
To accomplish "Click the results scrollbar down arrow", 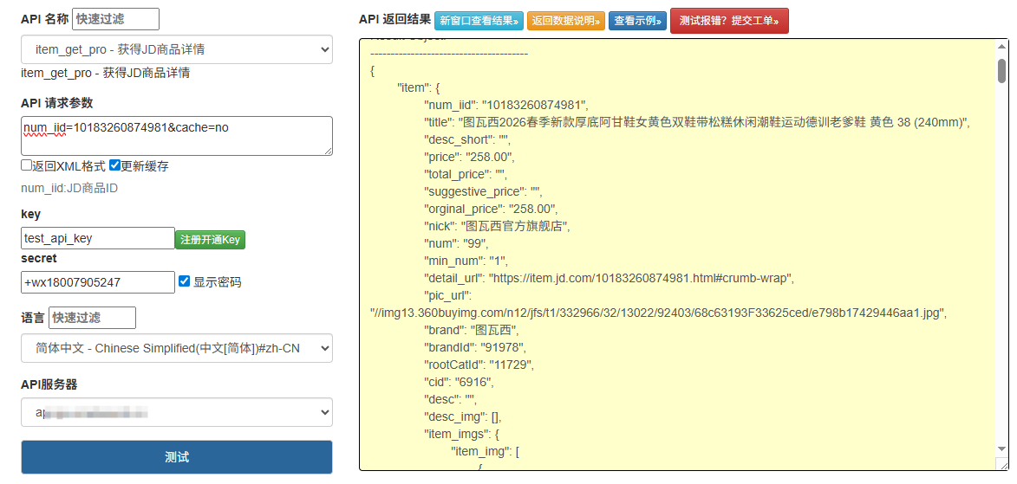I will tap(1002, 449).
